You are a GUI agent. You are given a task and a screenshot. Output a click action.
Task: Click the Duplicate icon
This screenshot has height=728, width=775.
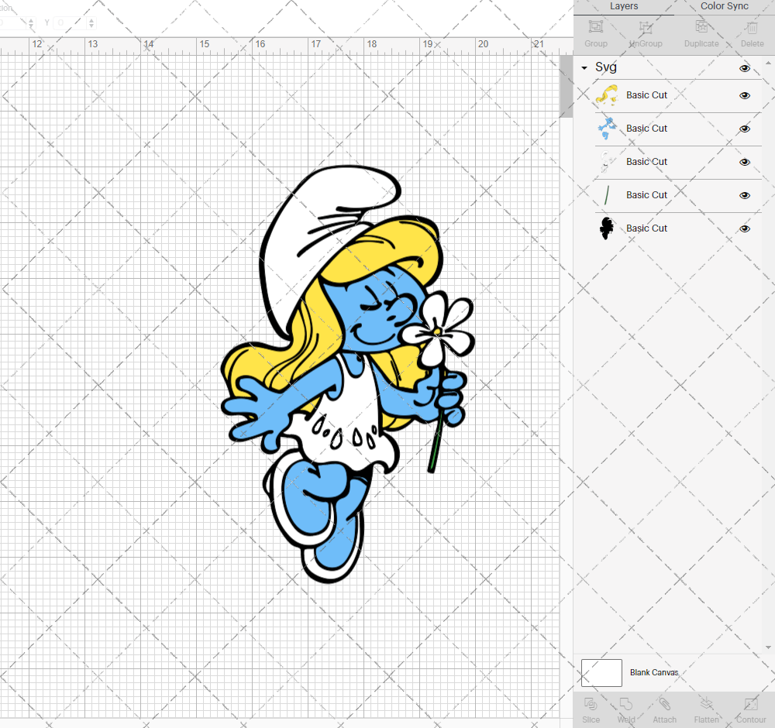701,26
